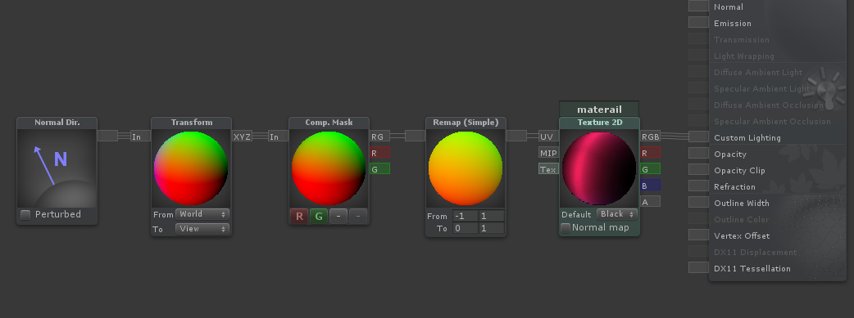The image size is (854, 318).
Task: Click the Specular Ambient Occlusion label
Action: pyautogui.click(x=772, y=121)
